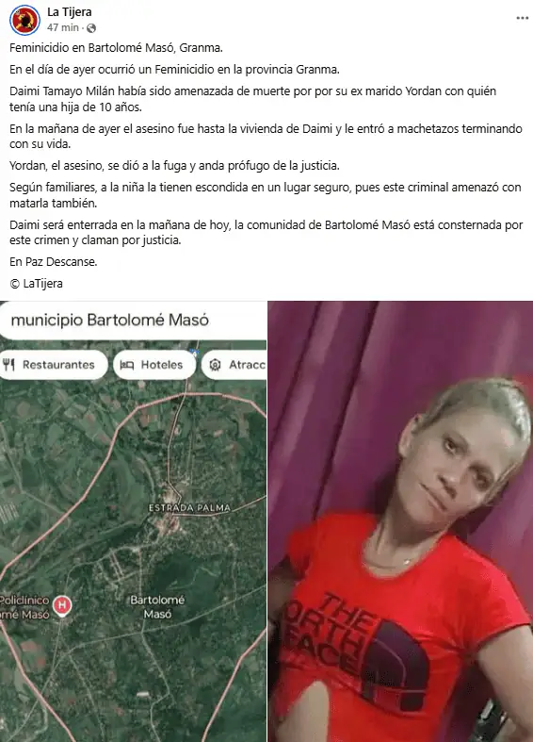Click the municipio Bartolomé Masó search field
This screenshot has height=742, width=533.
pyautogui.click(x=134, y=321)
